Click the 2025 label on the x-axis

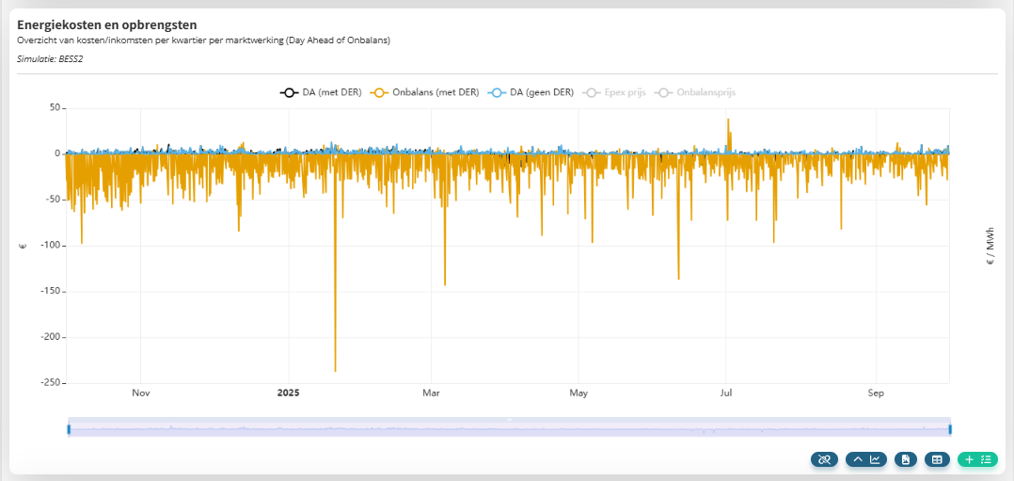288,393
